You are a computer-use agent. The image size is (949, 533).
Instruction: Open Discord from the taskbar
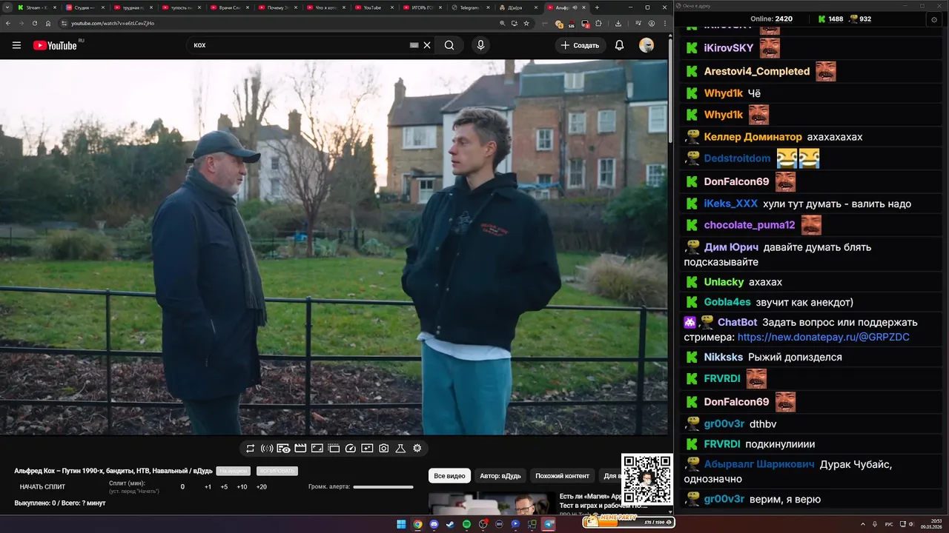pos(434,524)
